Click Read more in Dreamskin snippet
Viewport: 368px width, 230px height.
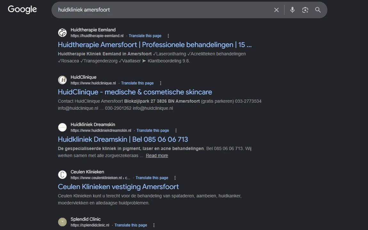157,155
